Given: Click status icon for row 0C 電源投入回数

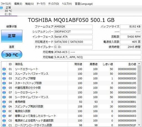Looking at the screenshot, I should 4,111.
